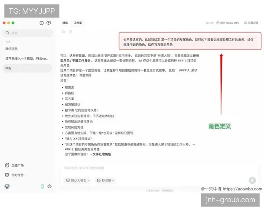Click the version label v0.1.16

tap(209, 23)
